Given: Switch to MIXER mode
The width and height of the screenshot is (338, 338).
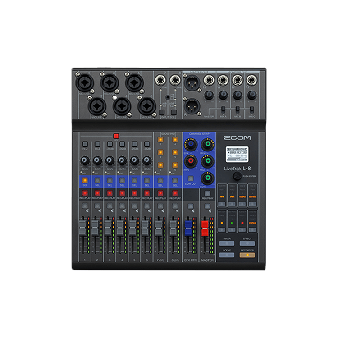Looking at the screenshot, I should [x=227, y=243].
